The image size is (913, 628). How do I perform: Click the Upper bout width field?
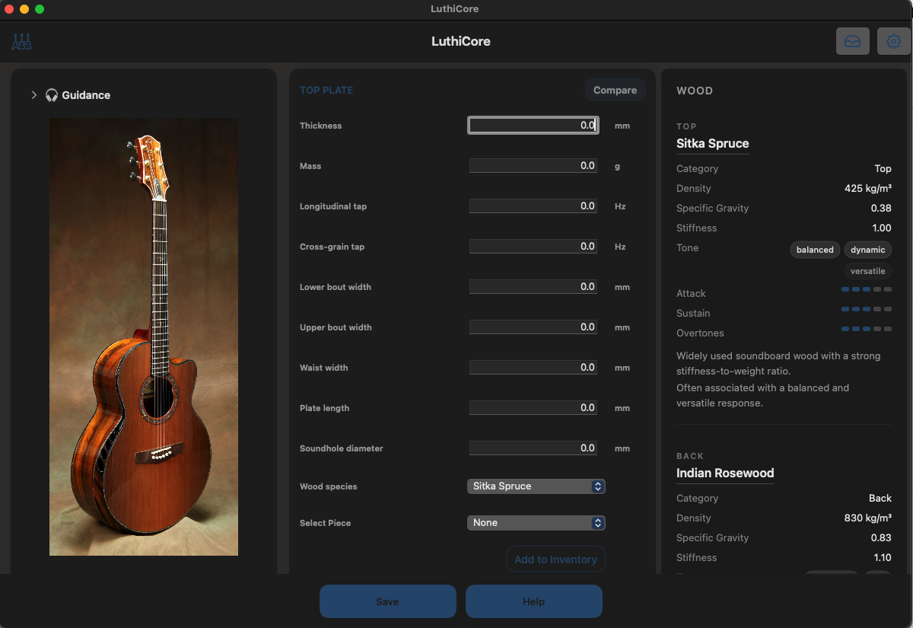tap(533, 327)
